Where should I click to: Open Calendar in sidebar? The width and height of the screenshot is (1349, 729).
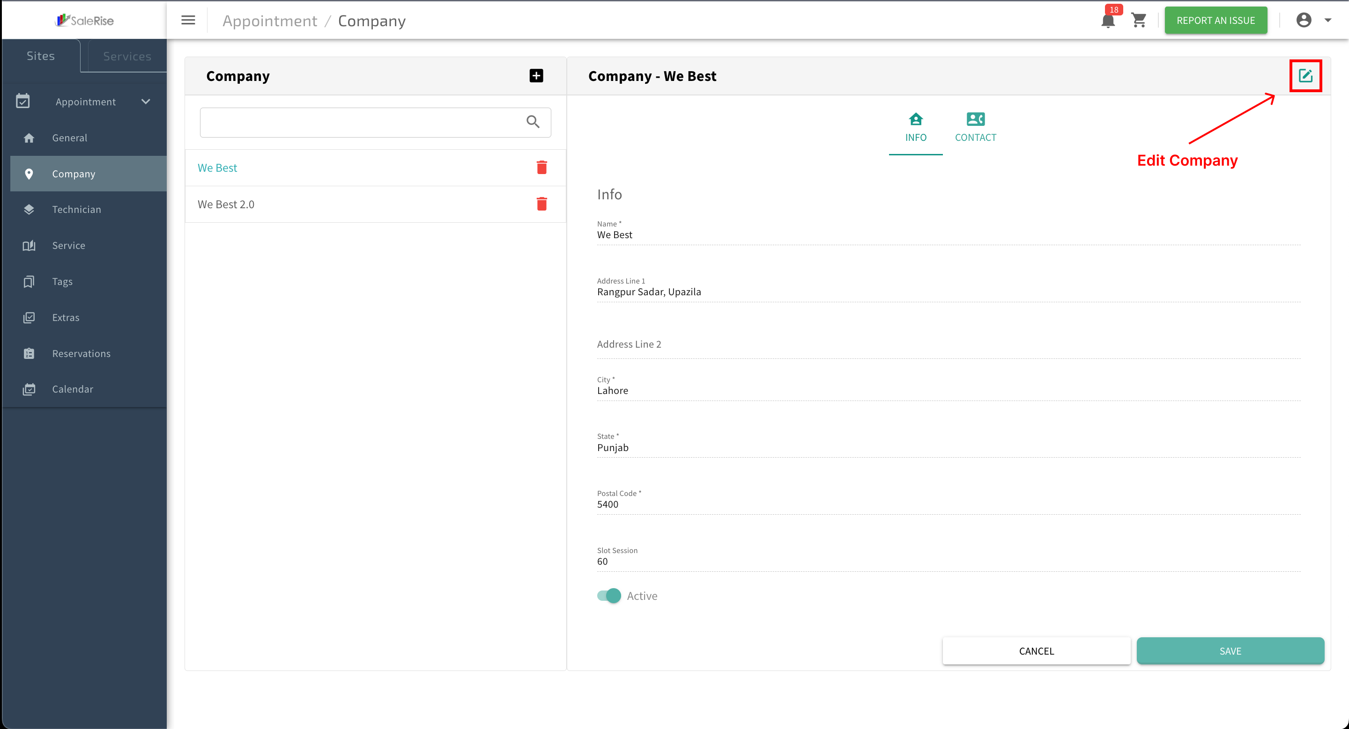88,389
